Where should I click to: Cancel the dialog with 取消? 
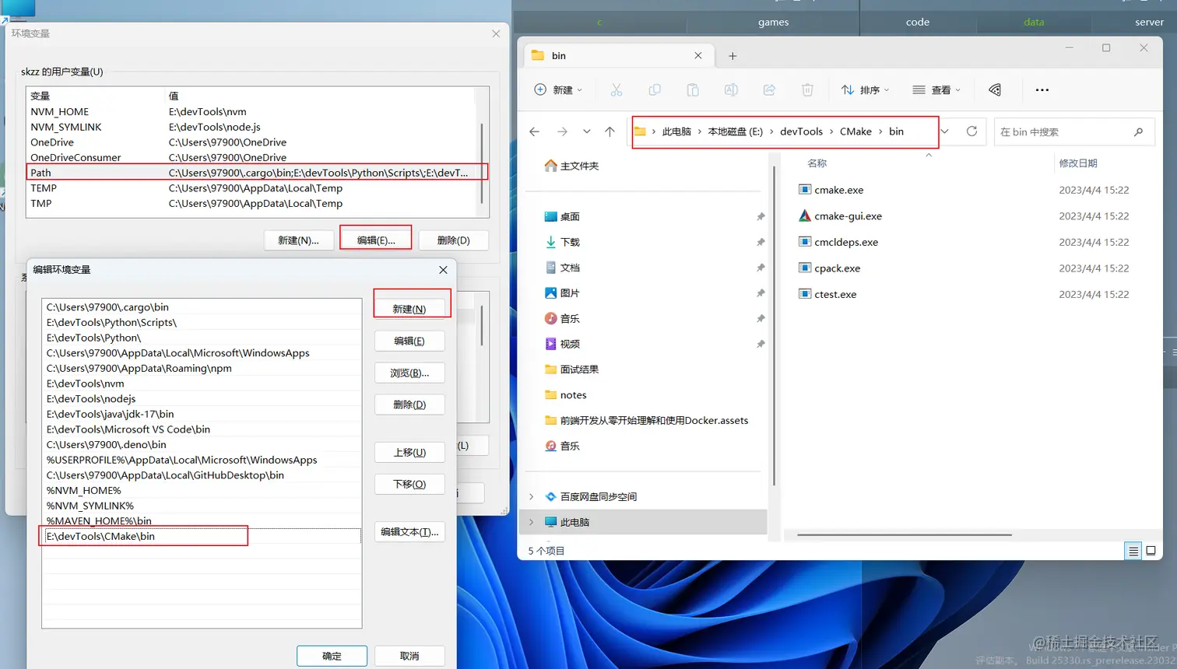coord(409,656)
